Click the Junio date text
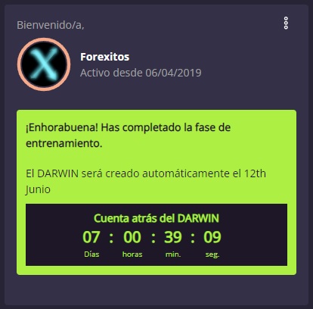The height and width of the screenshot is (309, 313). 38,189
